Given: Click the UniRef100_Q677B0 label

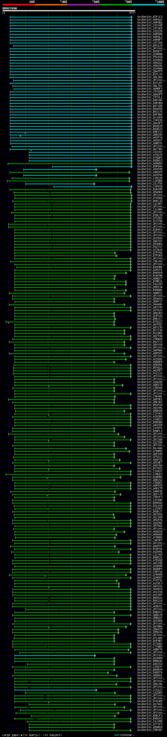Looking at the screenshot, I should (x=150, y=149).
